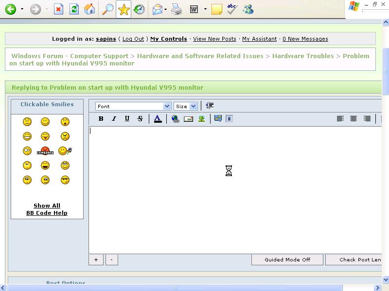Enlarge editor with plus button
Viewport: 389px width, 291px height.
pyautogui.click(x=96, y=260)
